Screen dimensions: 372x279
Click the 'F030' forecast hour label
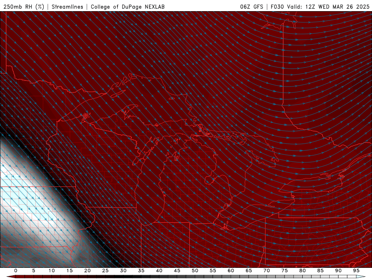click(x=277, y=7)
